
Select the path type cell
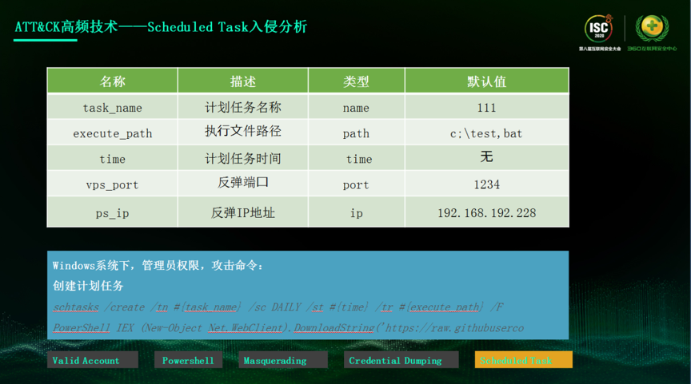356,133
